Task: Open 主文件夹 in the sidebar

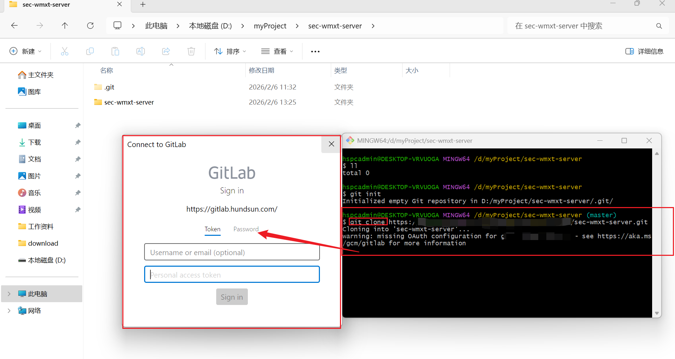Action: 36,75
